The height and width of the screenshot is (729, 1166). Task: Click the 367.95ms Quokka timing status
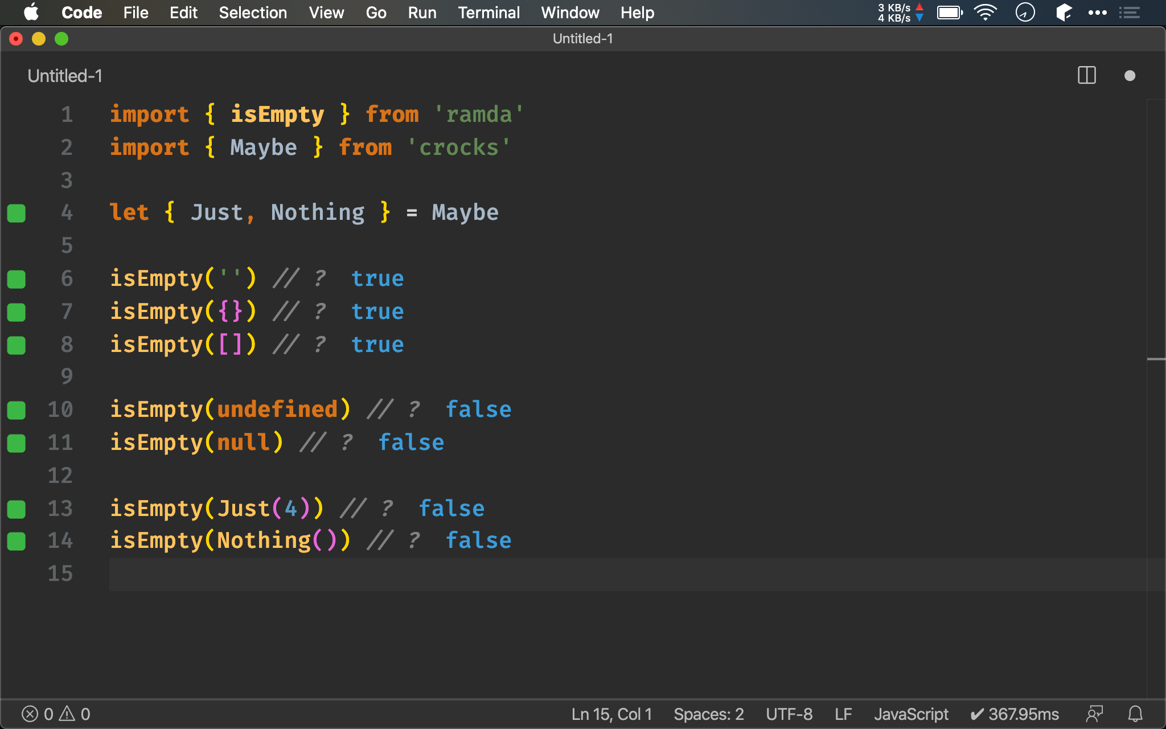click(x=1015, y=714)
